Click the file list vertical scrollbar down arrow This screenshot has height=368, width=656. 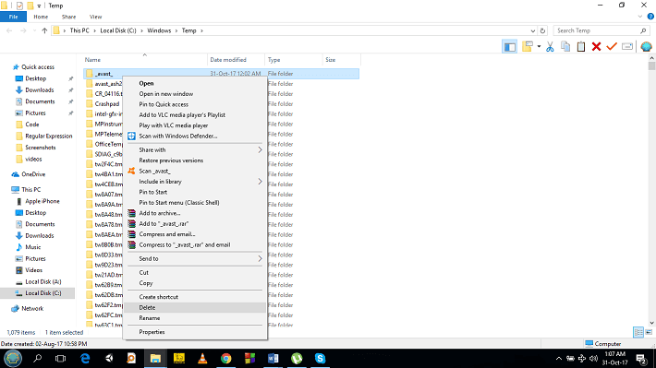651,323
